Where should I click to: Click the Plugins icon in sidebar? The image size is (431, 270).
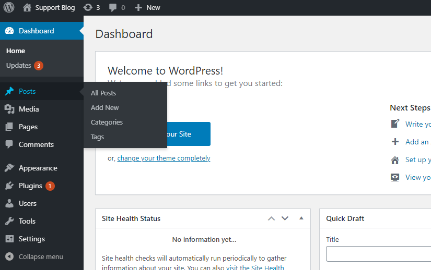coord(9,186)
